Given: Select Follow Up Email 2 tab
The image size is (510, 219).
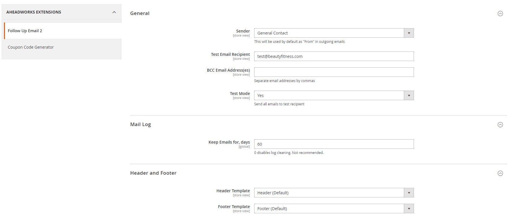Looking at the screenshot, I should click(x=25, y=31).
